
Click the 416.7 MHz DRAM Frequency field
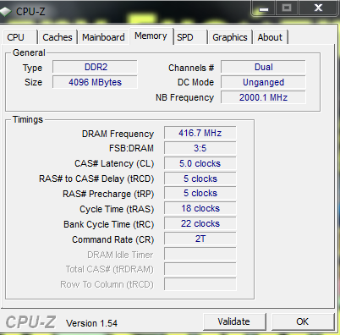[200, 133]
